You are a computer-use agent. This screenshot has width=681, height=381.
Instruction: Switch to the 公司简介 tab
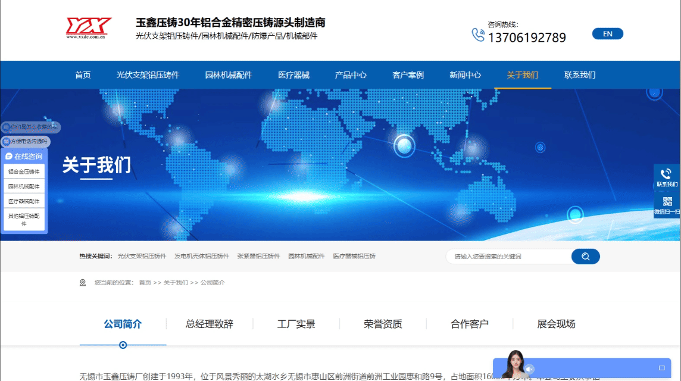click(123, 323)
